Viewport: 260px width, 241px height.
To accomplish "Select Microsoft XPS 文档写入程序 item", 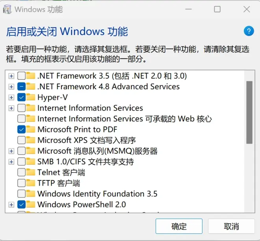I will (x=87, y=140).
